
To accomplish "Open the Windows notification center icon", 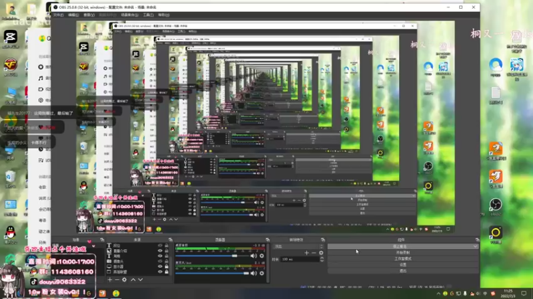I will 524,294.
